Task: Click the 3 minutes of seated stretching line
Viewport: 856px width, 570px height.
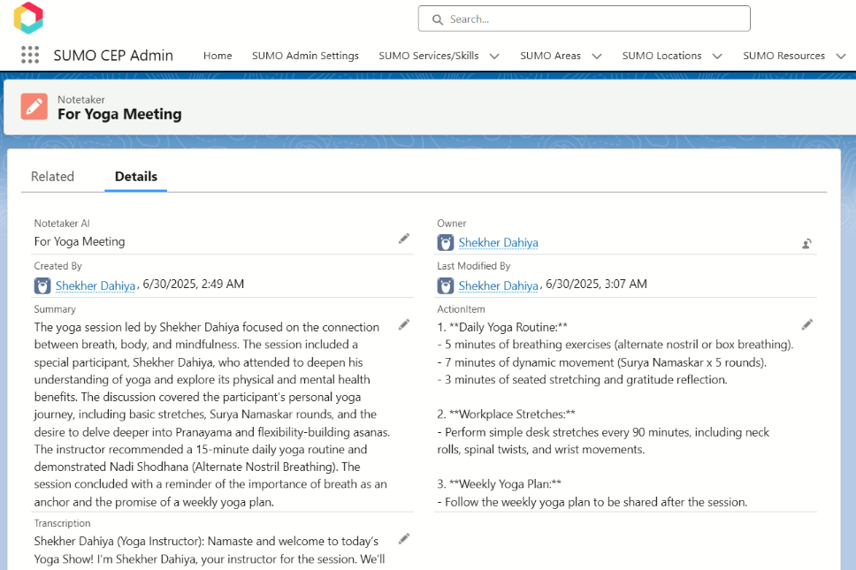Action: click(582, 380)
